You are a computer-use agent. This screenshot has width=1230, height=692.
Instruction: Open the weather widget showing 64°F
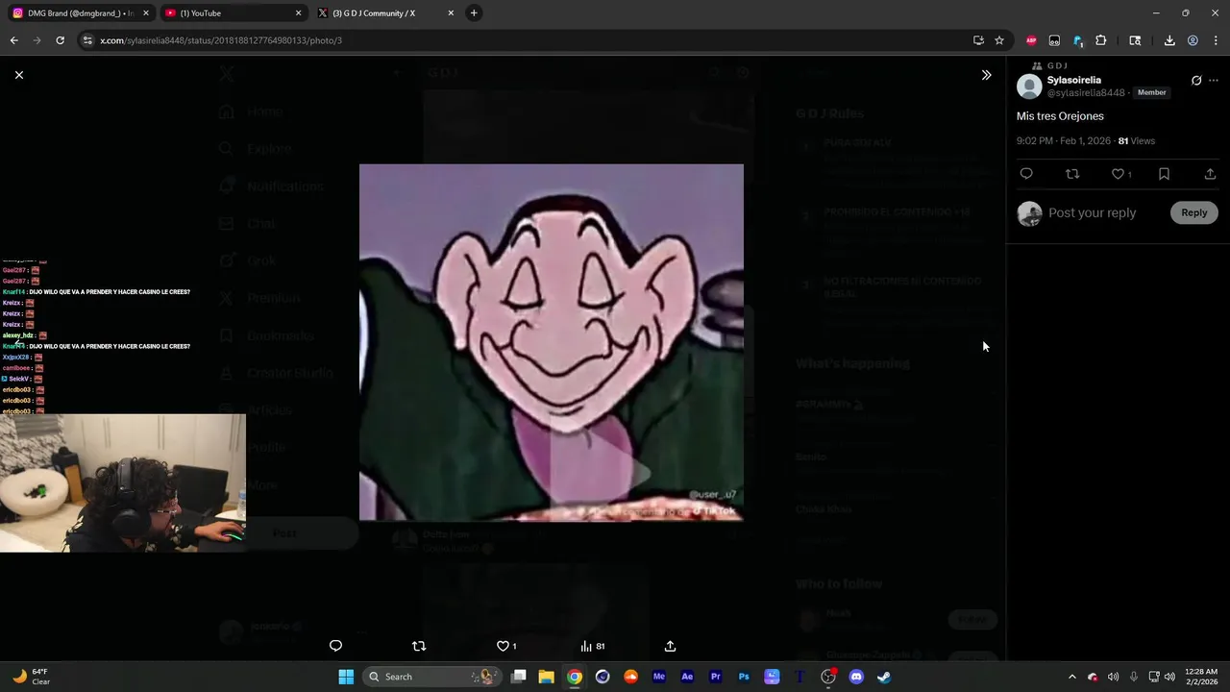31,677
